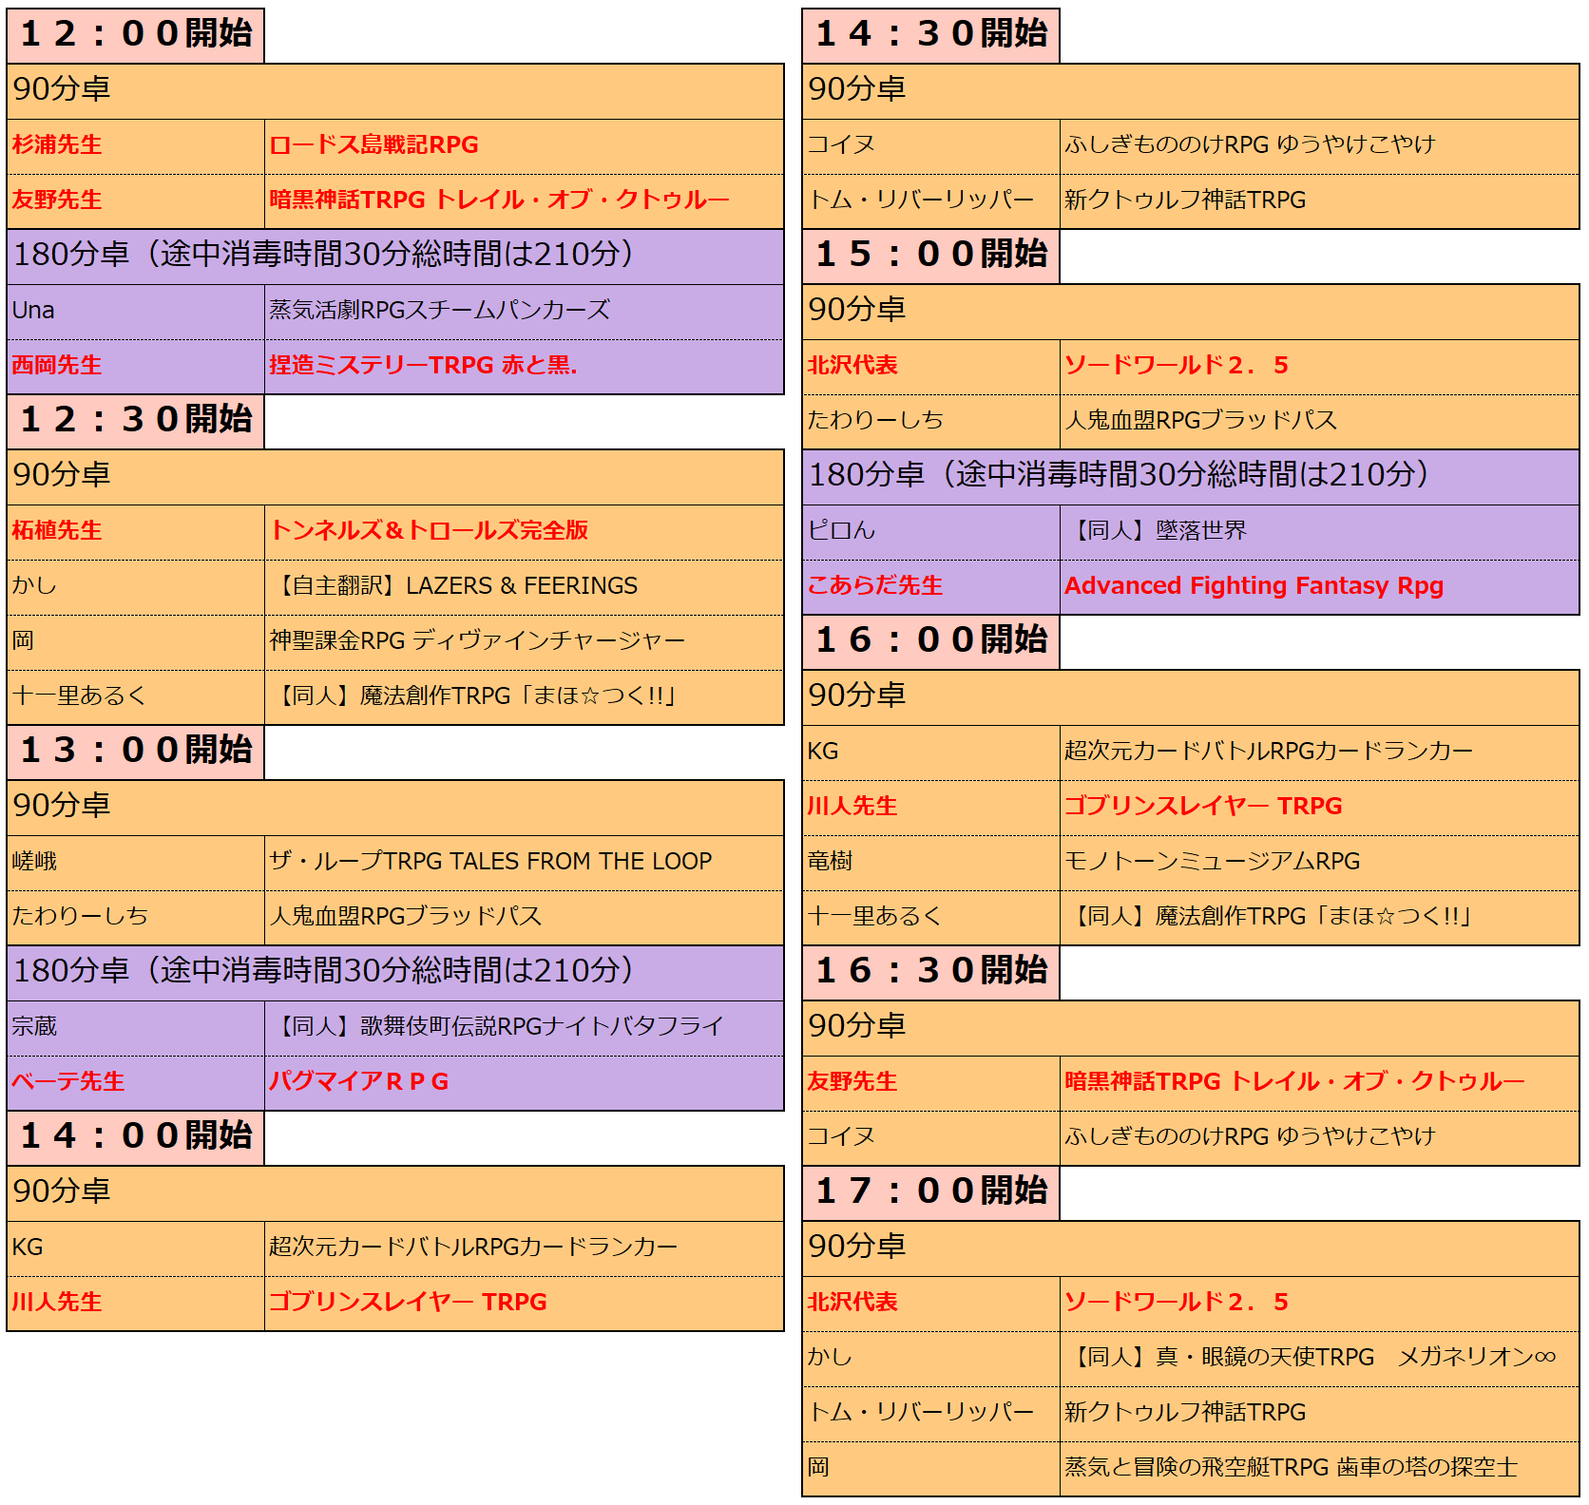Select 岡 in the 17:00 section
The height and width of the screenshot is (1505, 1589).
[818, 1467]
